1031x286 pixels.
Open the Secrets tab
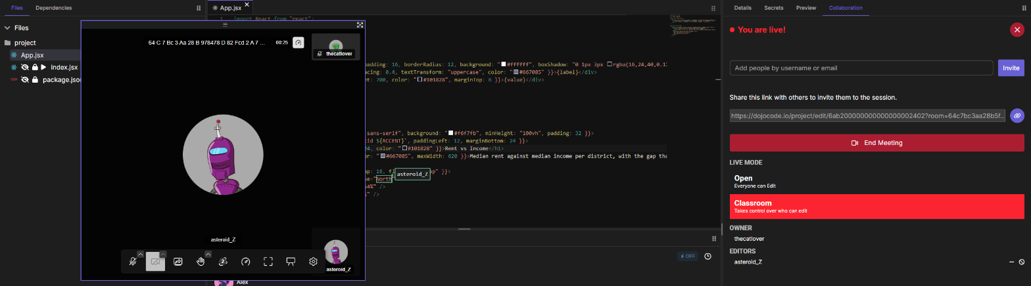point(773,8)
